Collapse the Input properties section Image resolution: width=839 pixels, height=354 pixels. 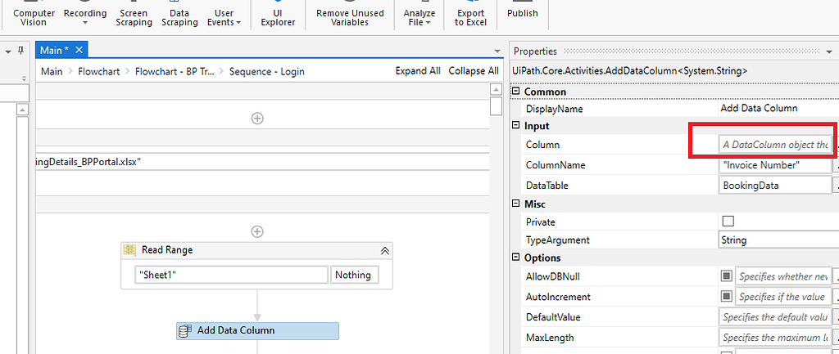click(x=516, y=126)
